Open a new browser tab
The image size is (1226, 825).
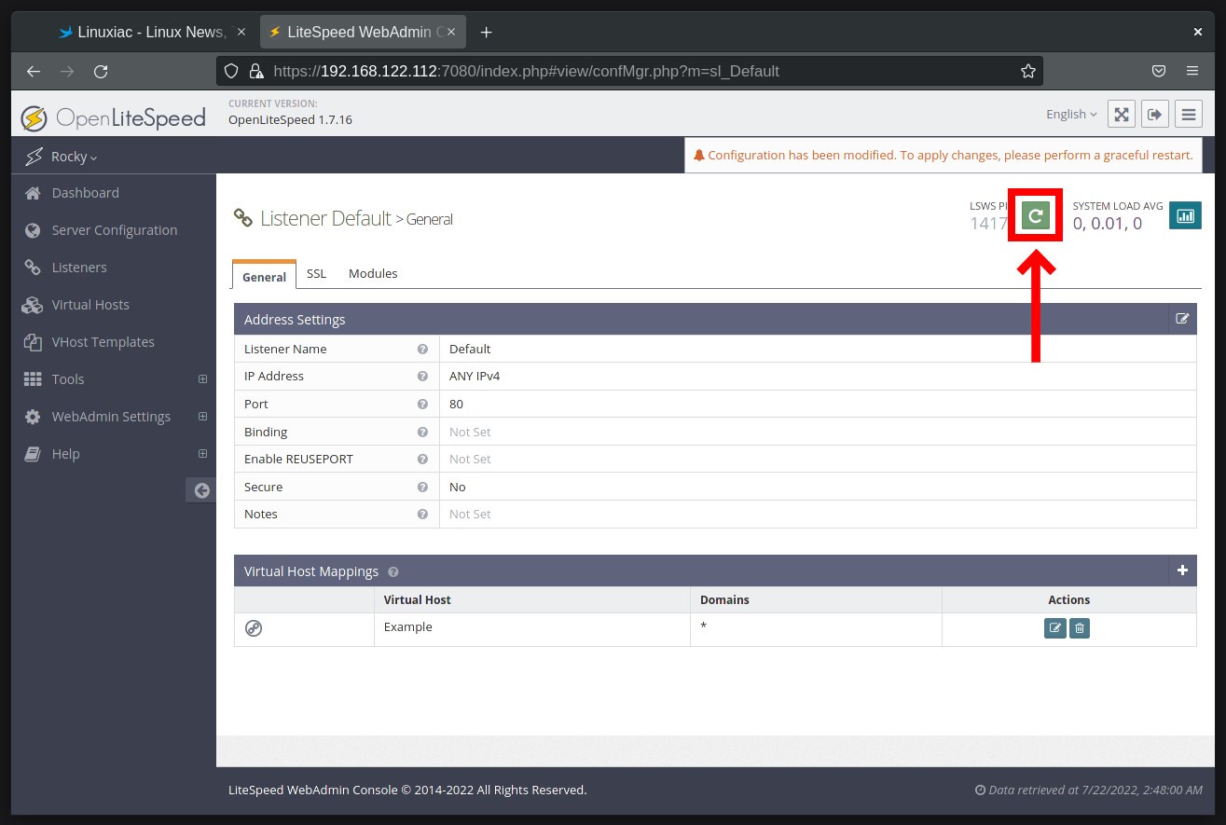pyautogui.click(x=486, y=32)
